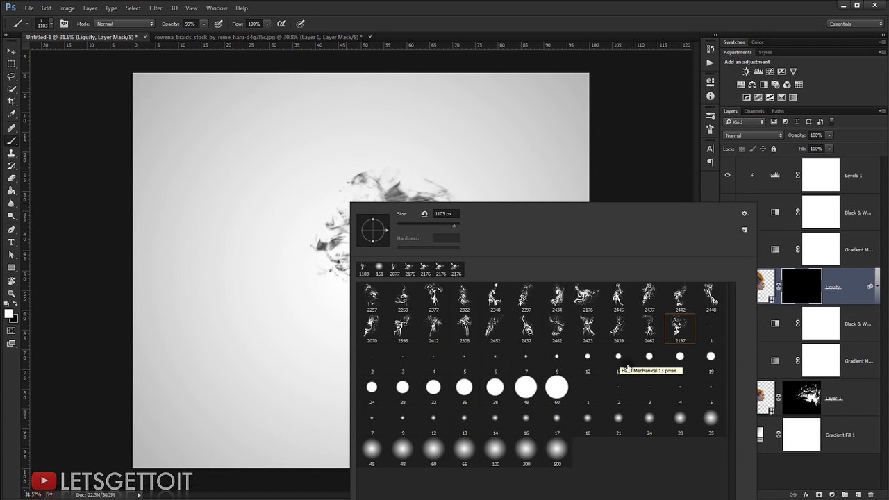Select the Horizontal Type tool
The width and height of the screenshot is (889, 500).
point(11,242)
